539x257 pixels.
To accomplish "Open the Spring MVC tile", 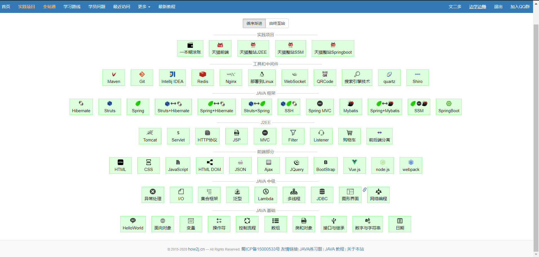I will point(320,107).
